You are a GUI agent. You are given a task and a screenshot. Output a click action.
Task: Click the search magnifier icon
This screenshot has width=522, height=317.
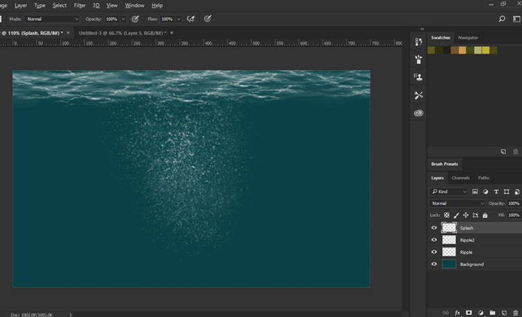(502, 19)
